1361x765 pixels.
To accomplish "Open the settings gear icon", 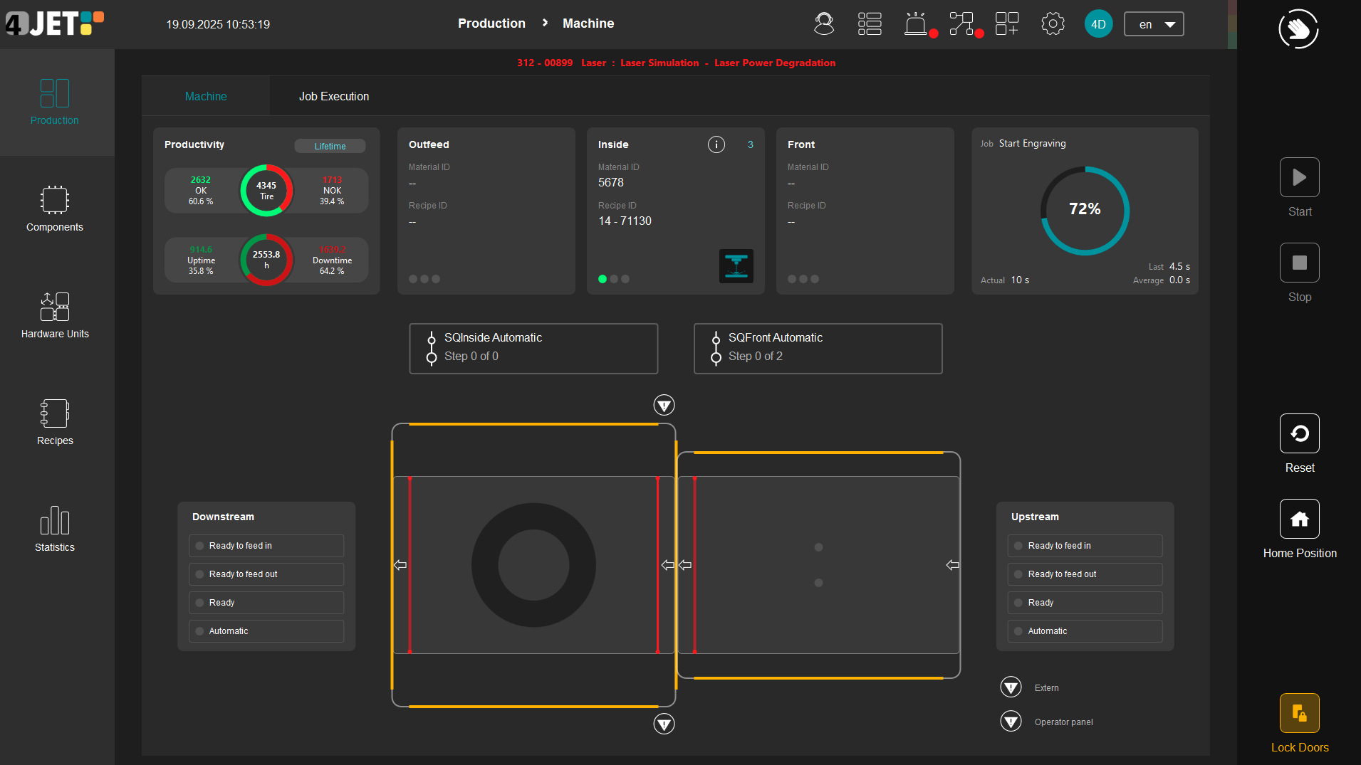I will point(1053,23).
